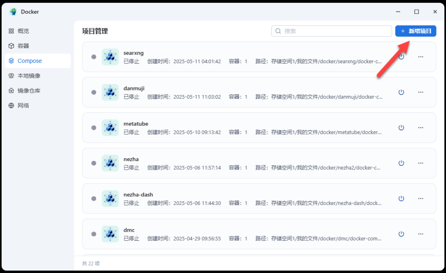Screen dimensions: 446x273
Task: Start the metatube project with power icon
Action: [x=401, y=128]
